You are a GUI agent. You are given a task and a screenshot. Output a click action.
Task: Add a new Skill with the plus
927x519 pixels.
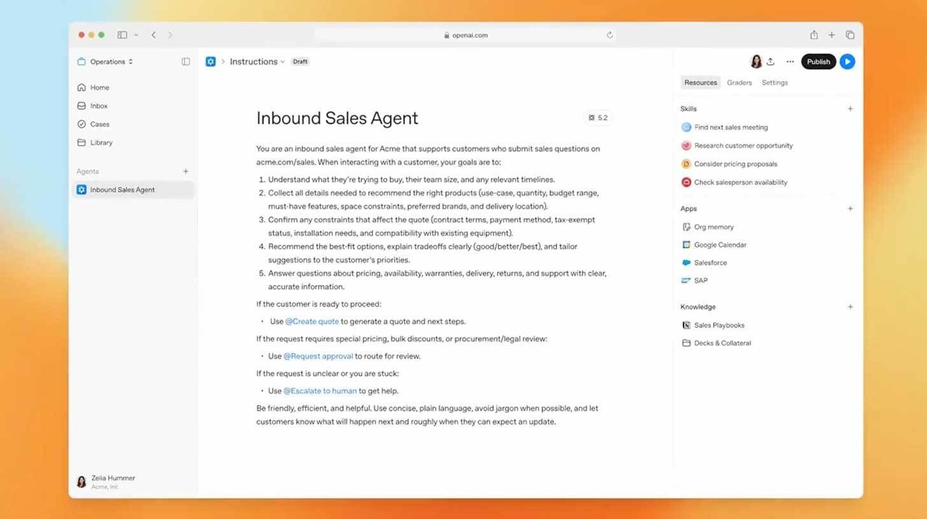[850, 108]
